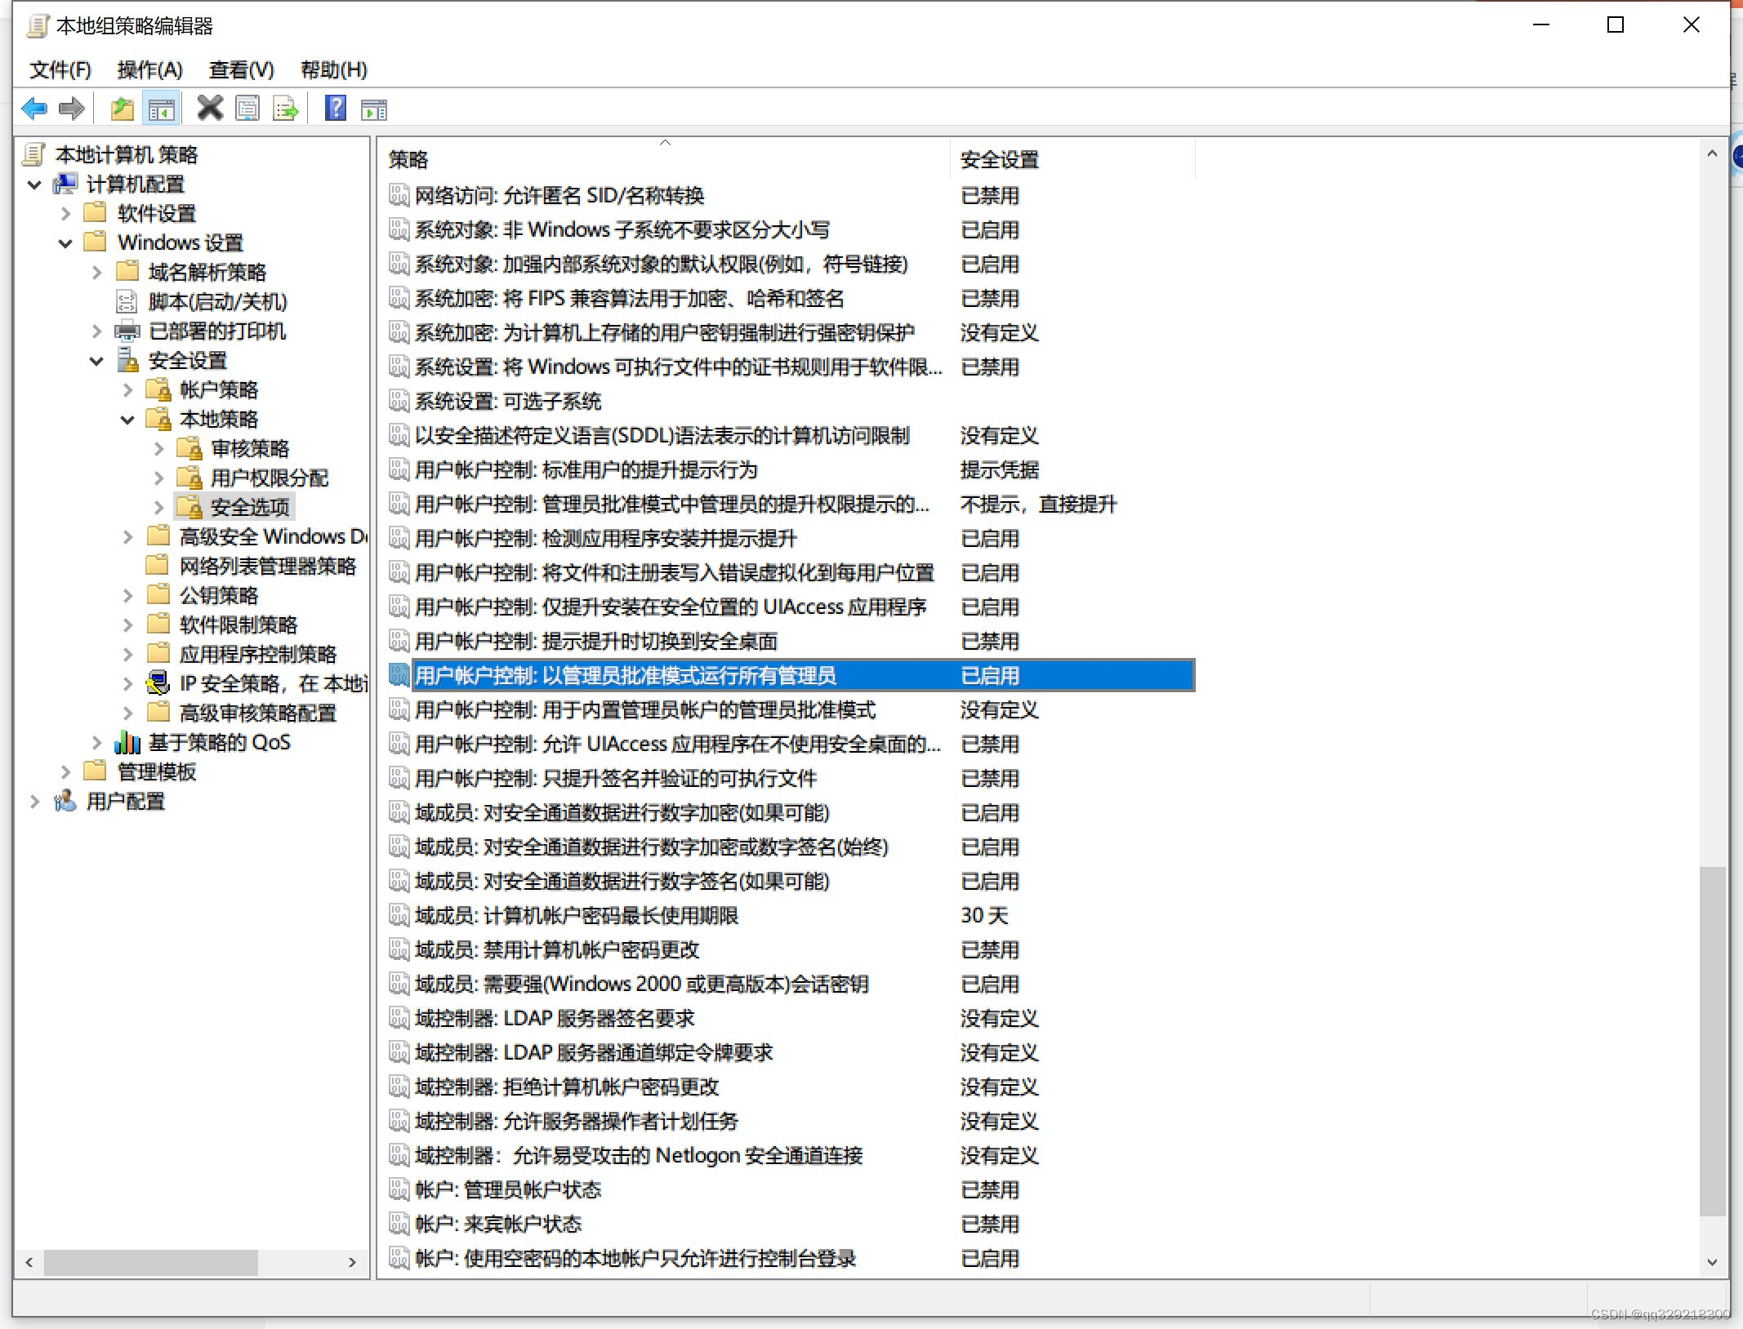Select 用户权限分配 in tree
Viewport: 1743px width, 1329px height.
(x=269, y=478)
